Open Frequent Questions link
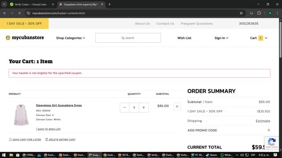 (197, 23)
